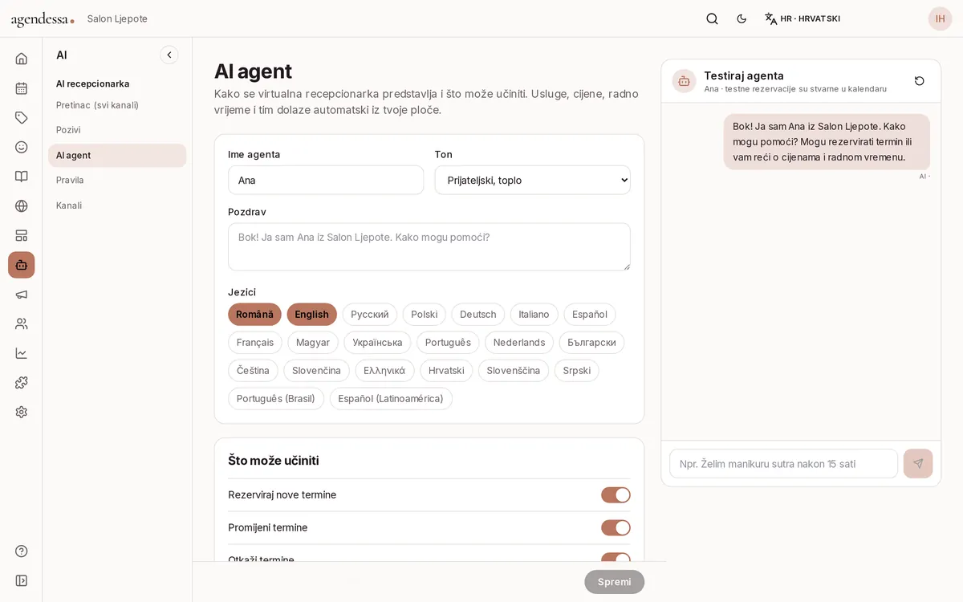
Task: Focus the Pozdrav greeting textarea
Action: [429, 246]
